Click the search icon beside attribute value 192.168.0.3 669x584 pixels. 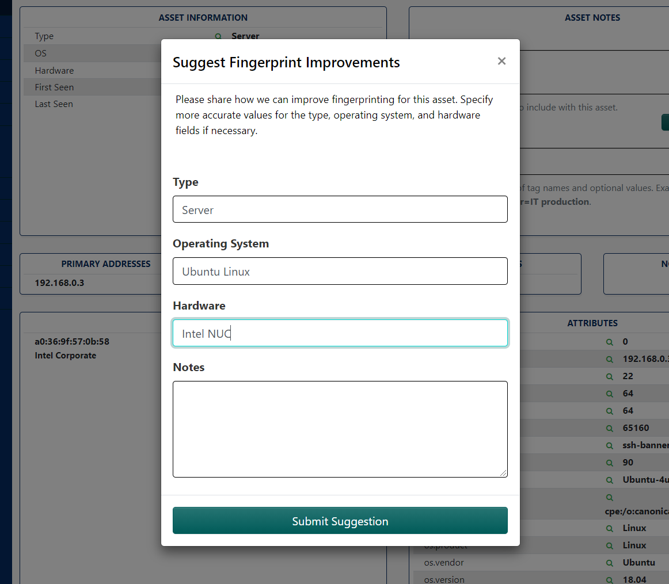tap(610, 358)
